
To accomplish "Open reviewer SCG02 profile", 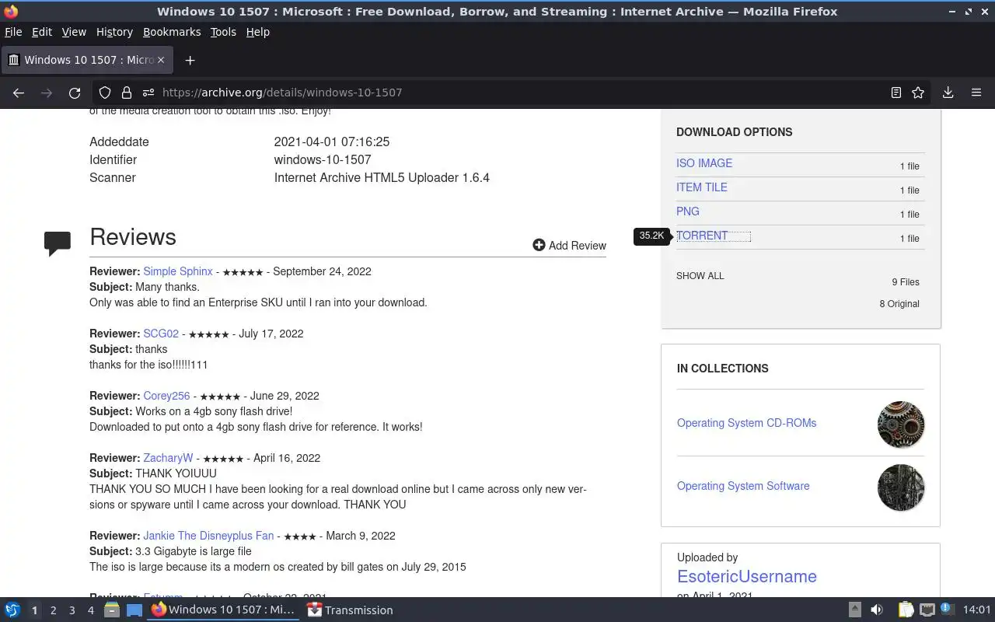I will pos(161,334).
